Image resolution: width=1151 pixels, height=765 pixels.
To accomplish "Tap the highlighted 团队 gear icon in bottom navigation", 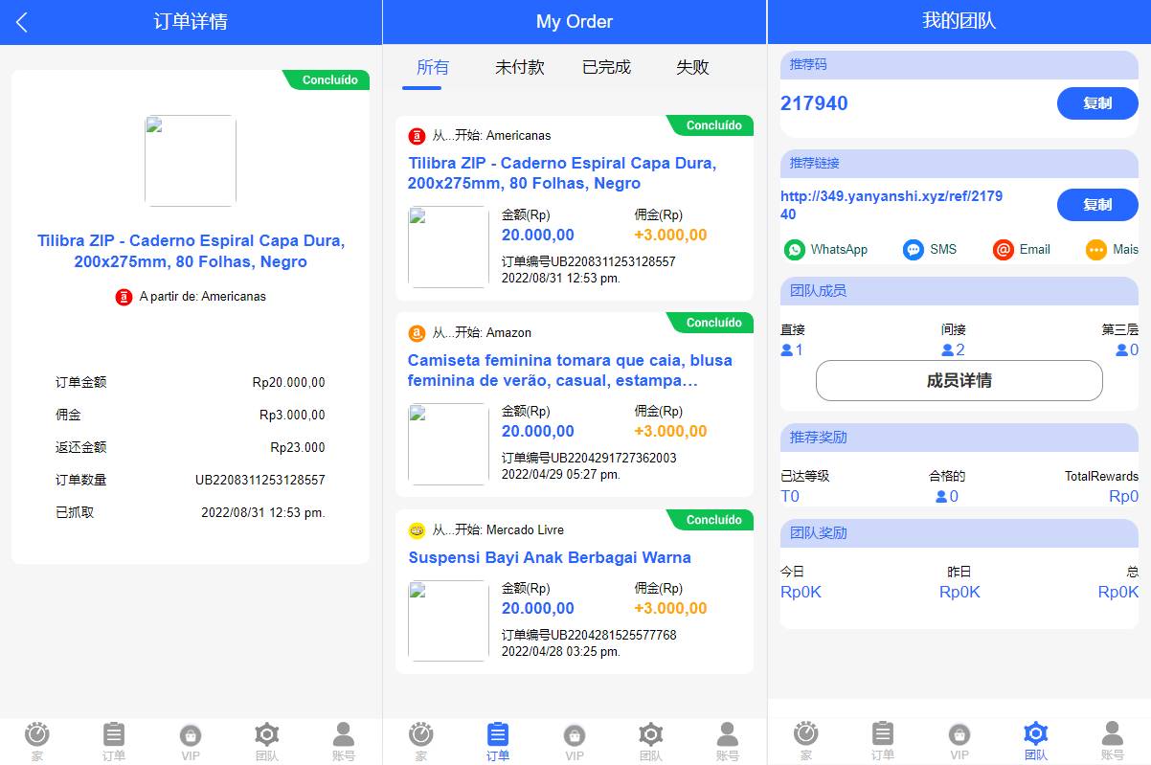I will pos(1035,735).
